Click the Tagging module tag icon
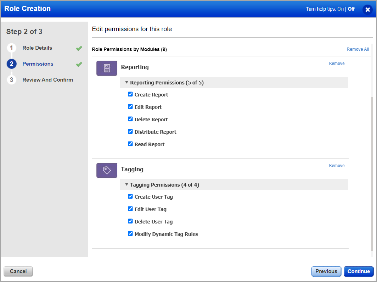377x282 pixels. (107, 170)
